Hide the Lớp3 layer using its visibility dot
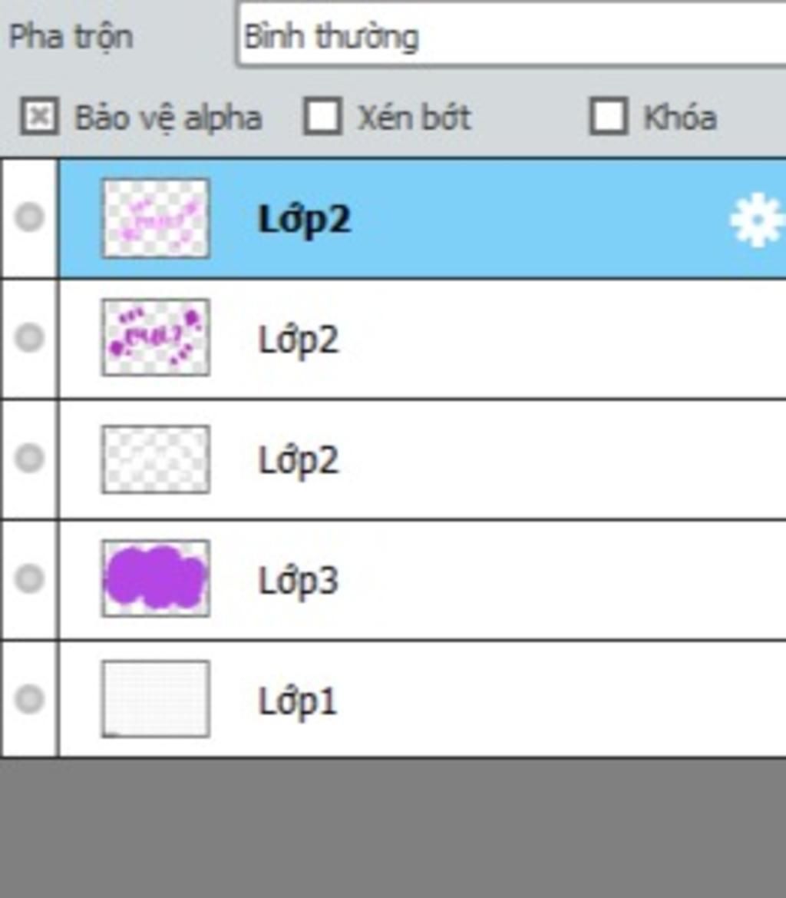 [x=30, y=578]
